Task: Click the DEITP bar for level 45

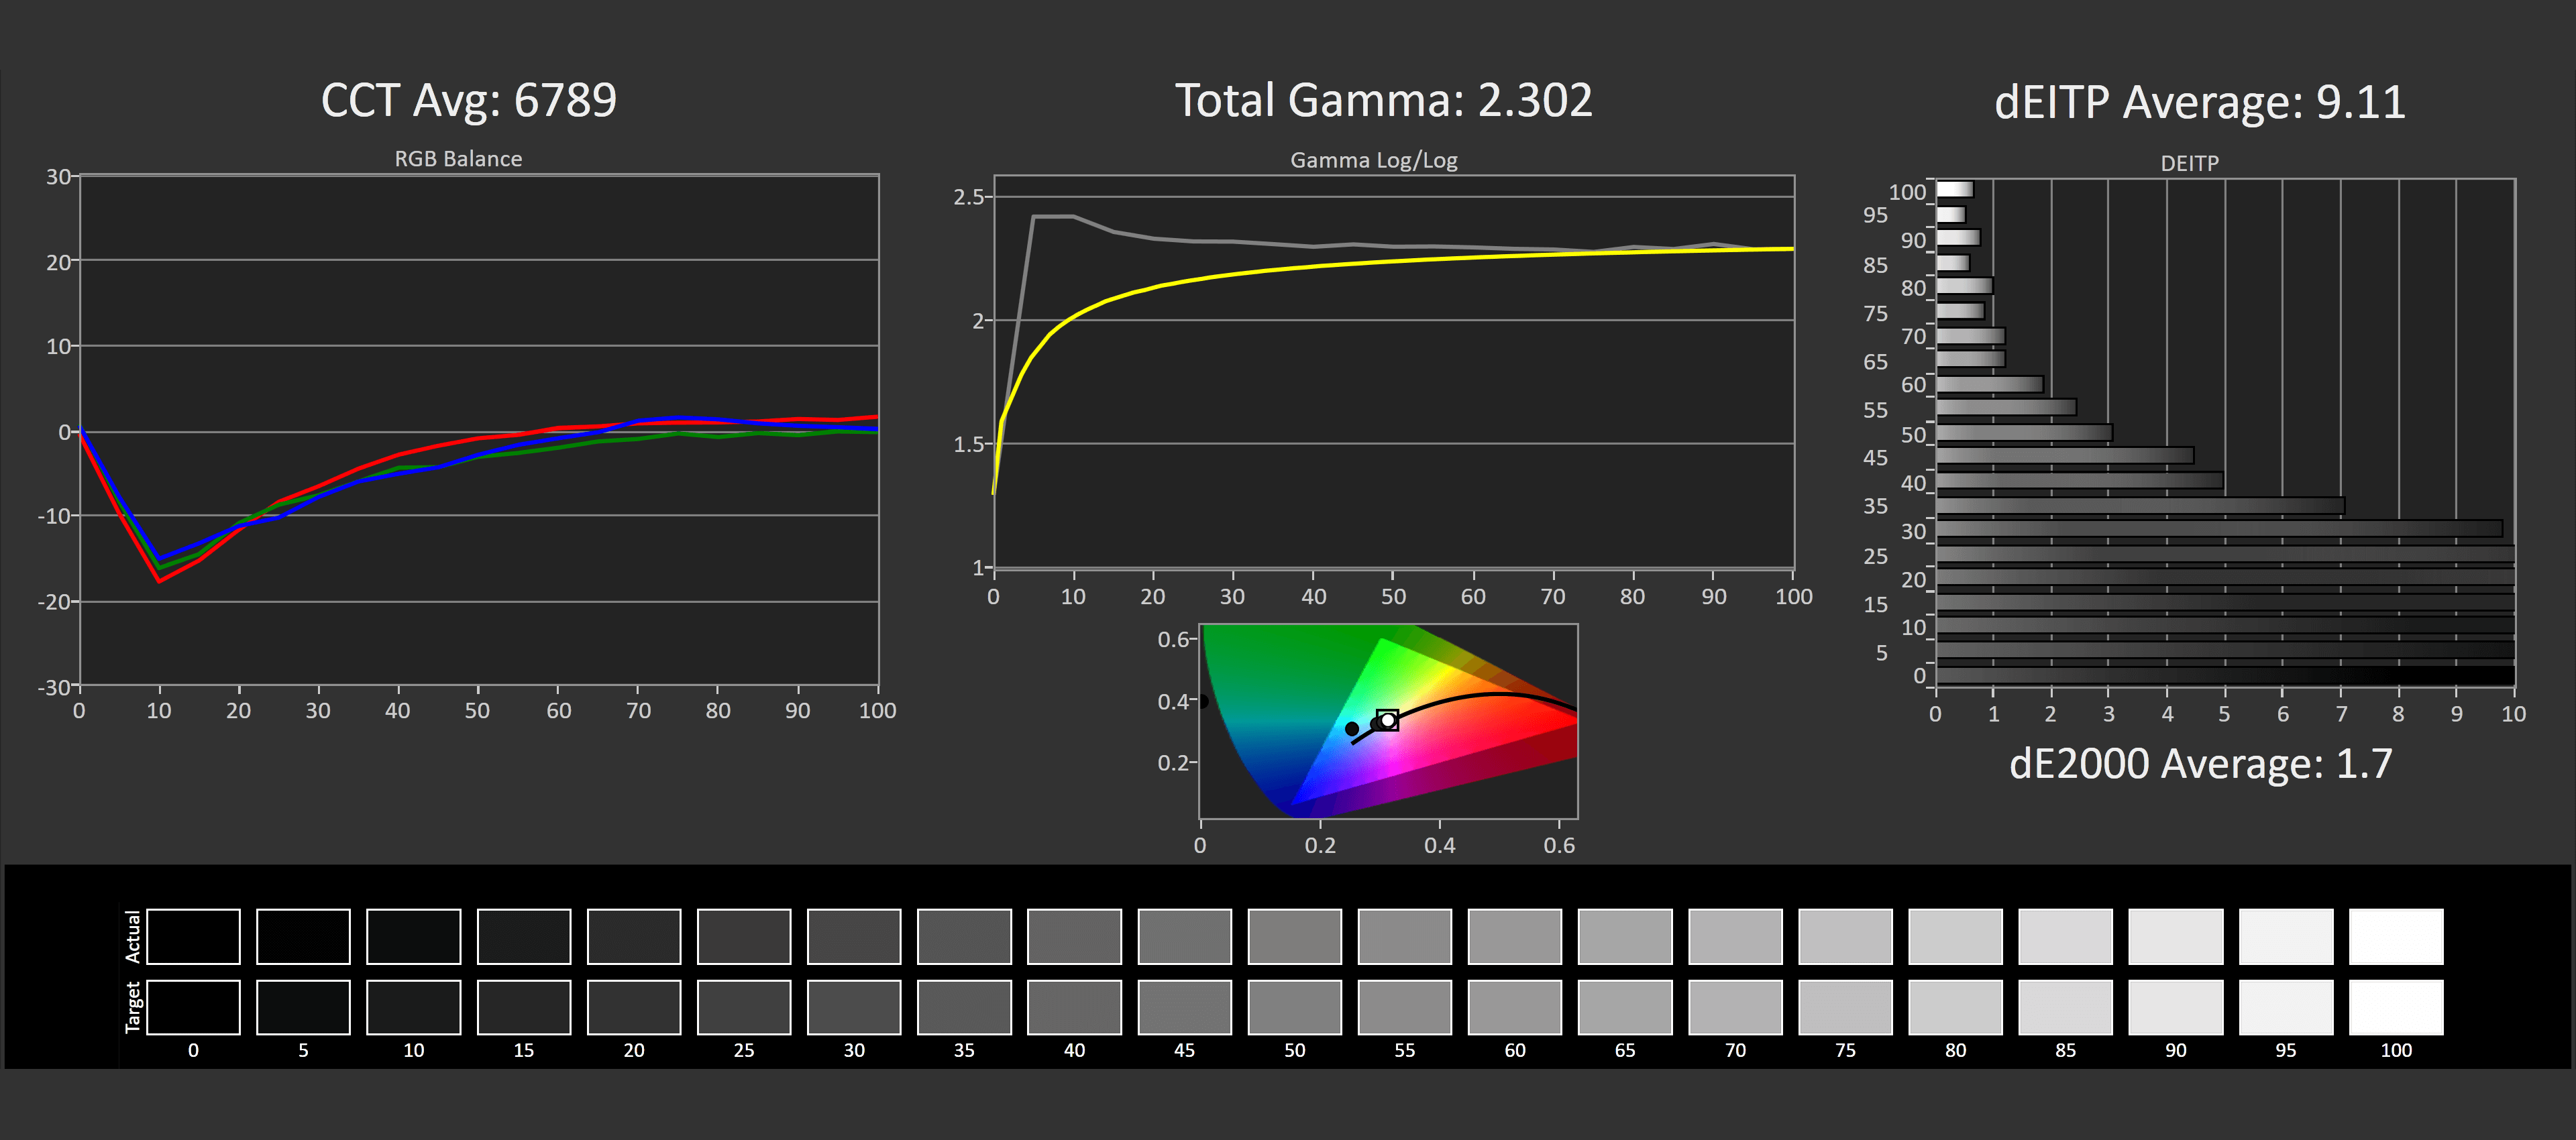Action: coord(2065,456)
